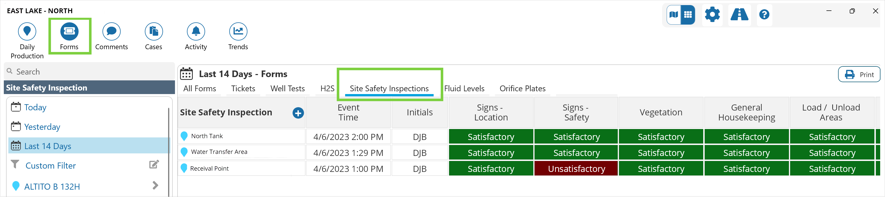This screenshot has width=885, height=197.
Task: Open settings gear icon
Action: 712,15
